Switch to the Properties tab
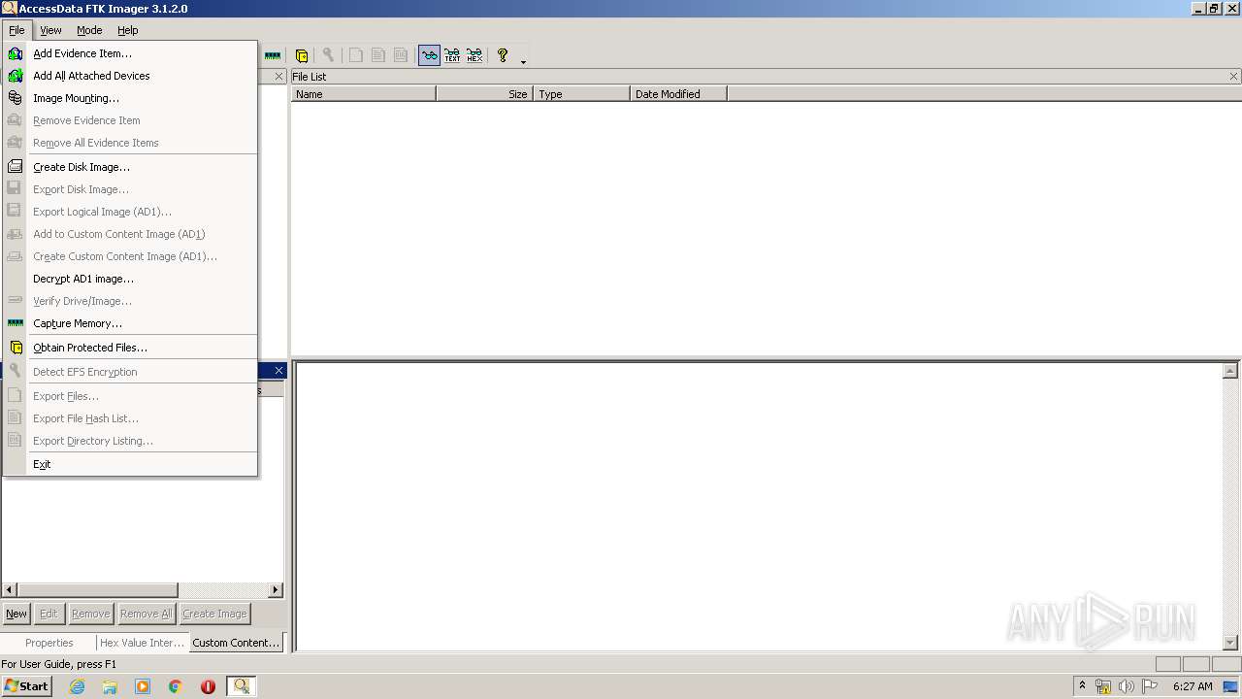 pos(49,643)
